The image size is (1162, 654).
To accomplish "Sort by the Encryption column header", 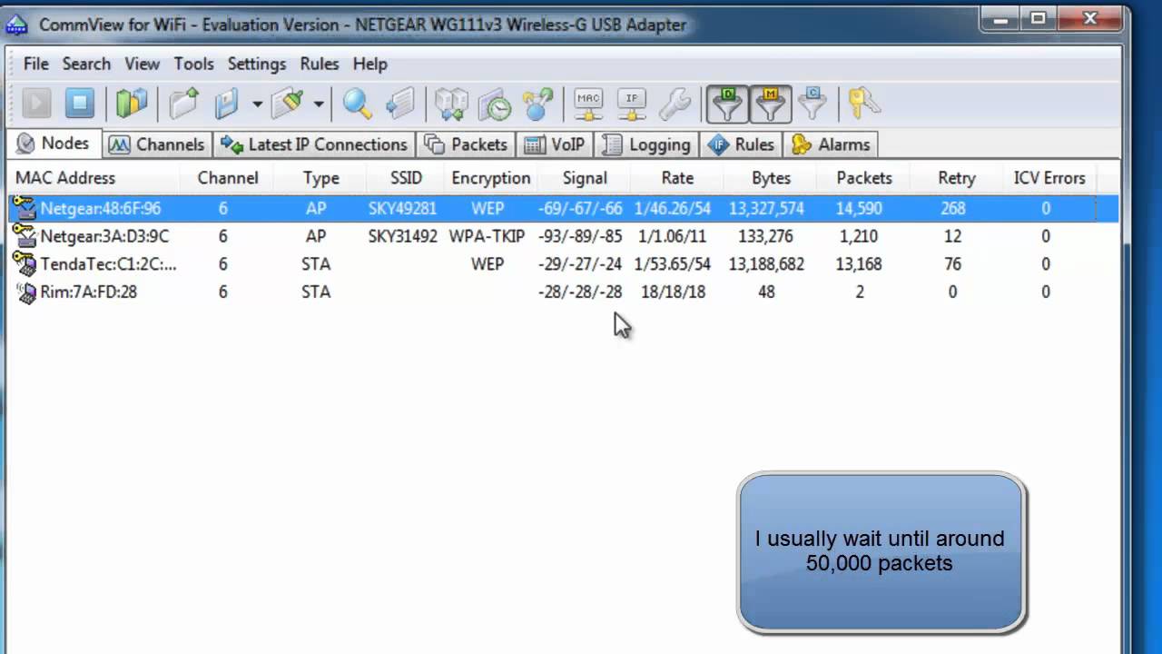I will 491,178.
